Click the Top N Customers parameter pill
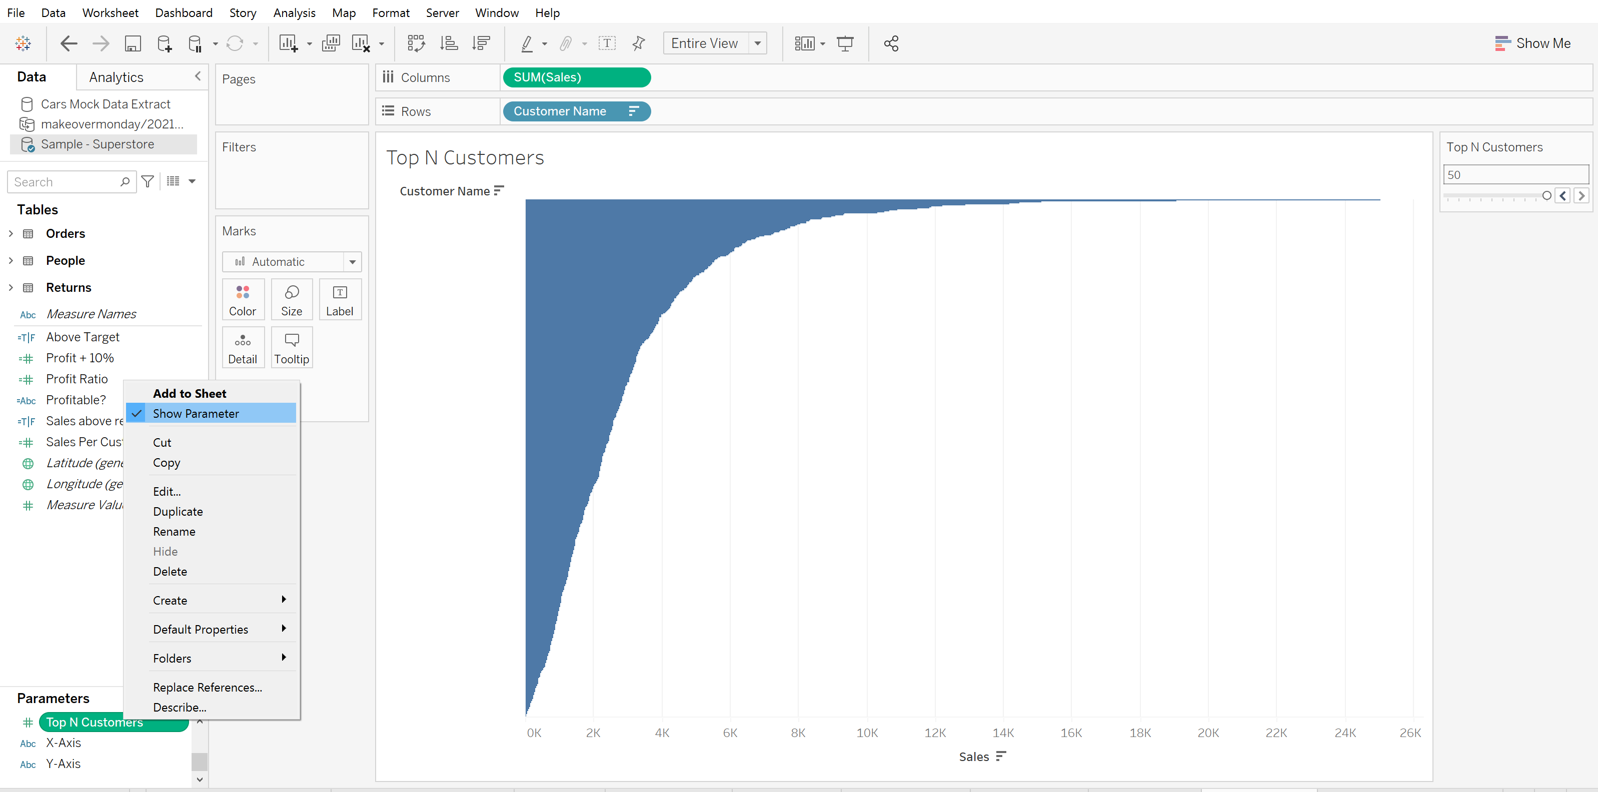Image resolution: width=1598 pixels, height=792 pixels. click(114, 723)
